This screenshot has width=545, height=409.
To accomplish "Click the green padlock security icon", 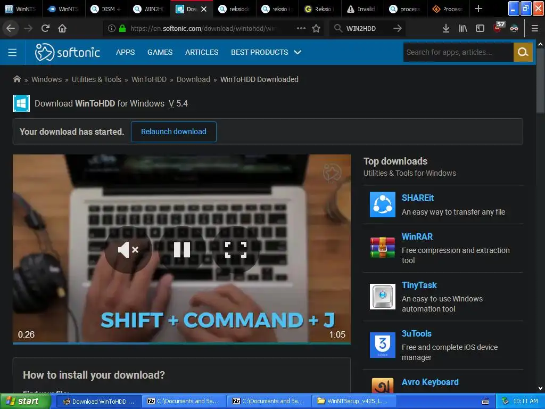I will tap(122, 29).
